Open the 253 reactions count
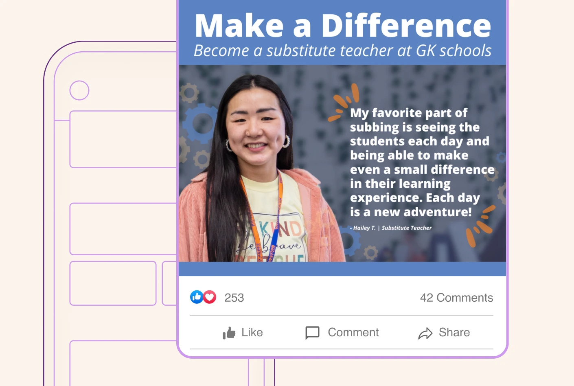The width and height of the screenshot is (574, 386). tap(234, 298)
